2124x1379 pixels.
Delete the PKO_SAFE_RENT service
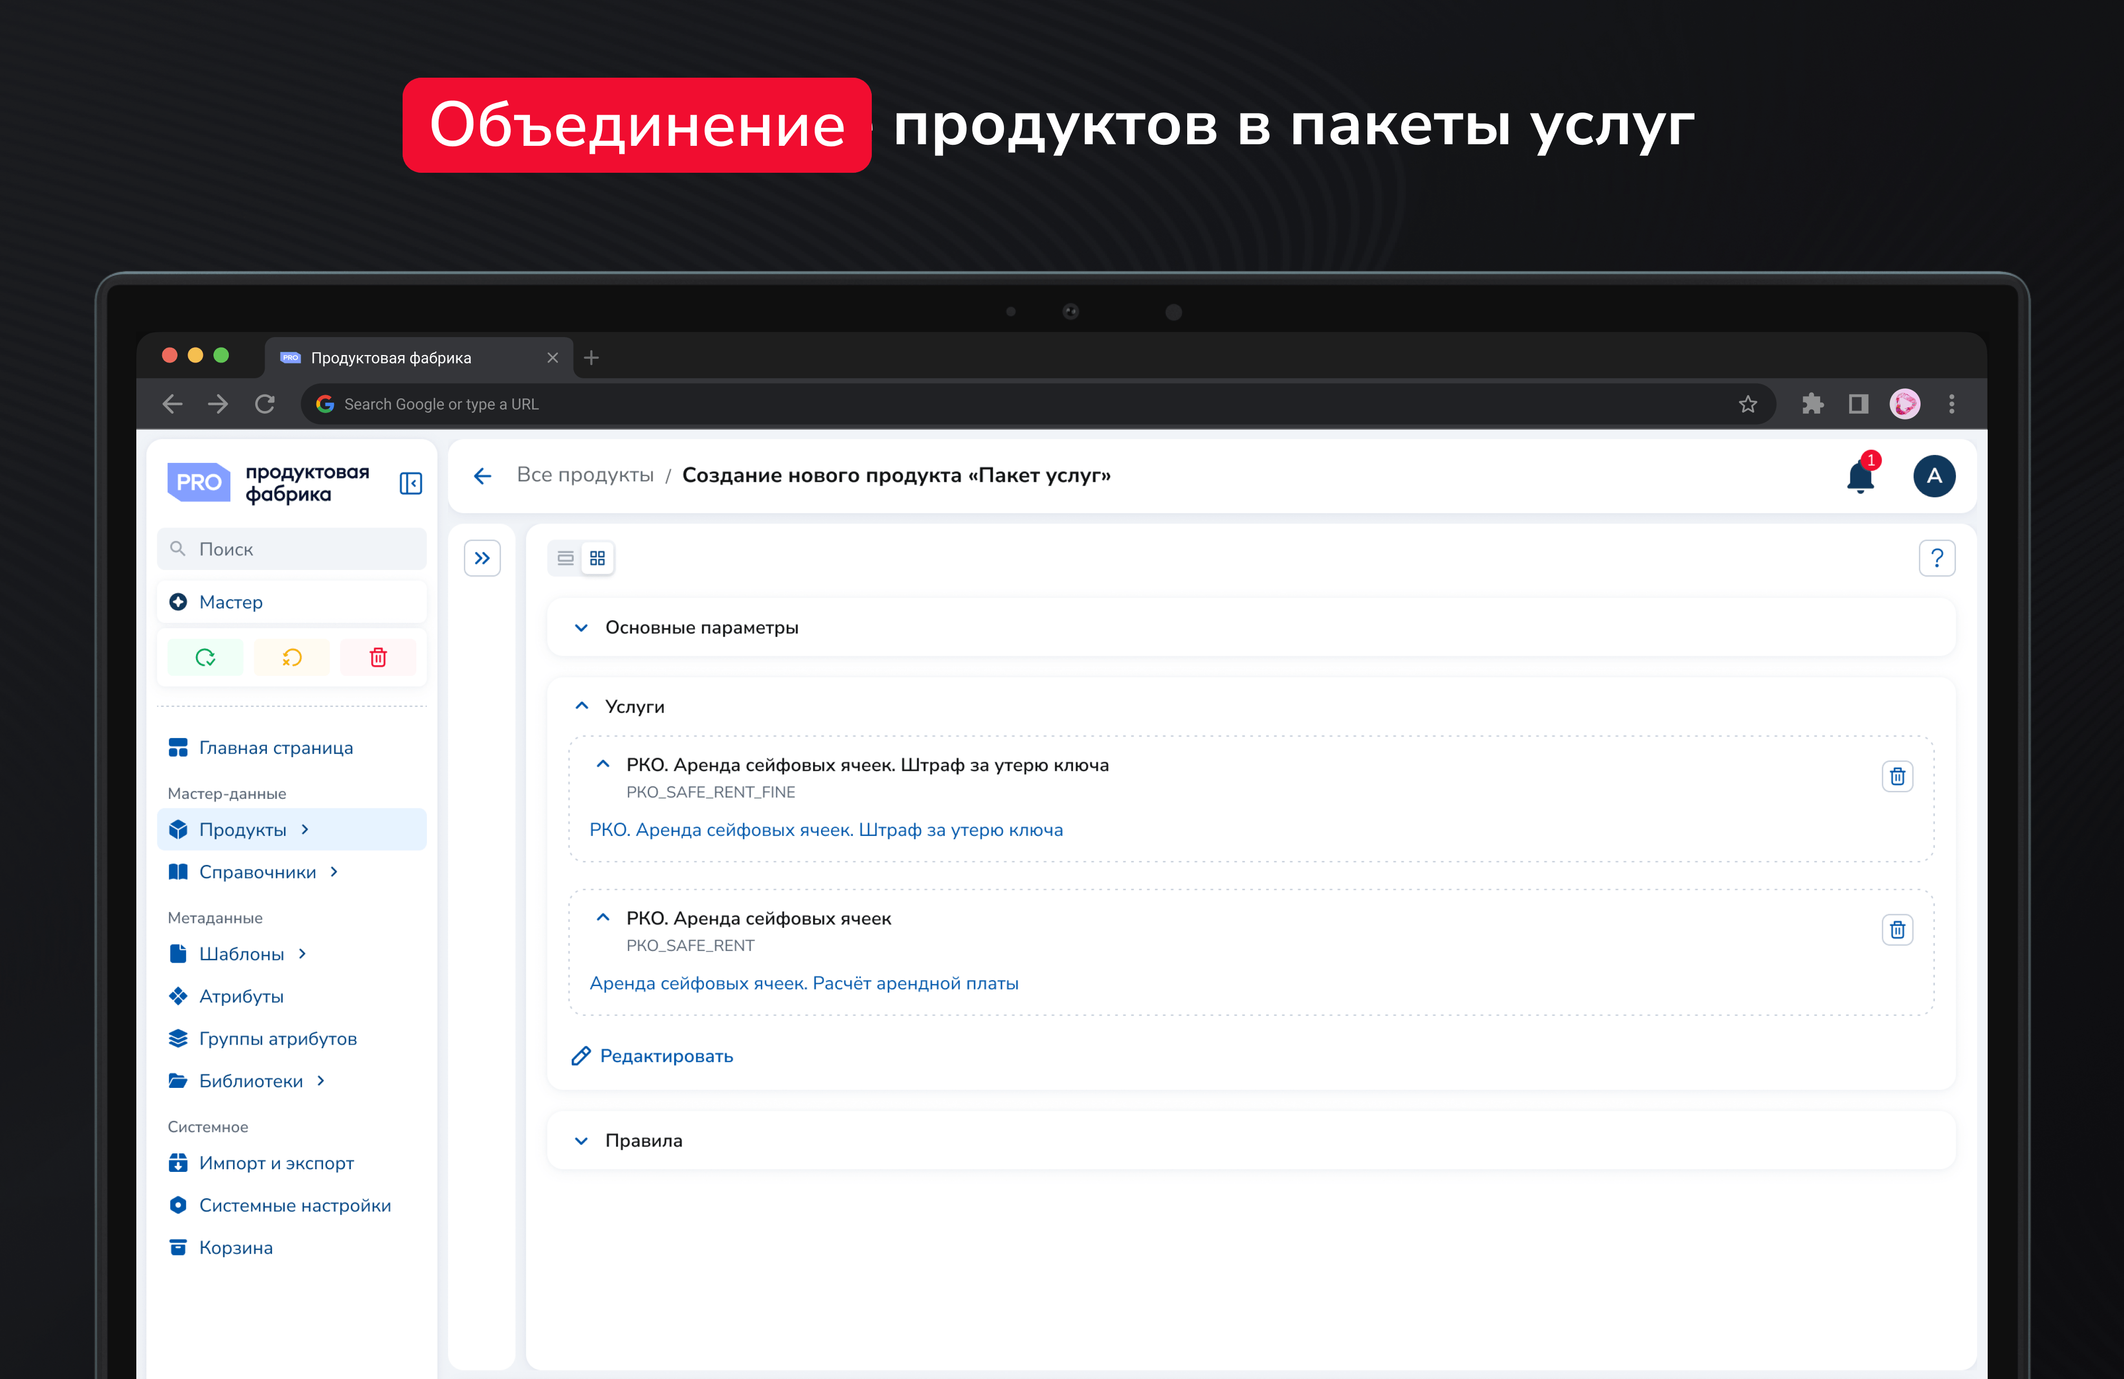pos(1896,930)
